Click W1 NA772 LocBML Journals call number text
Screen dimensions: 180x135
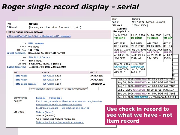pos(148,22)
